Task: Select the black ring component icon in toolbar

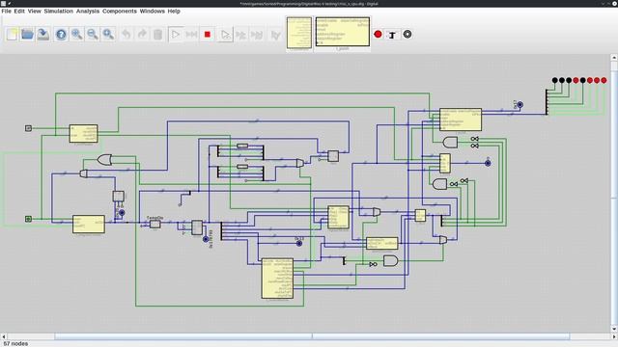Action: [x=407, y=35]
